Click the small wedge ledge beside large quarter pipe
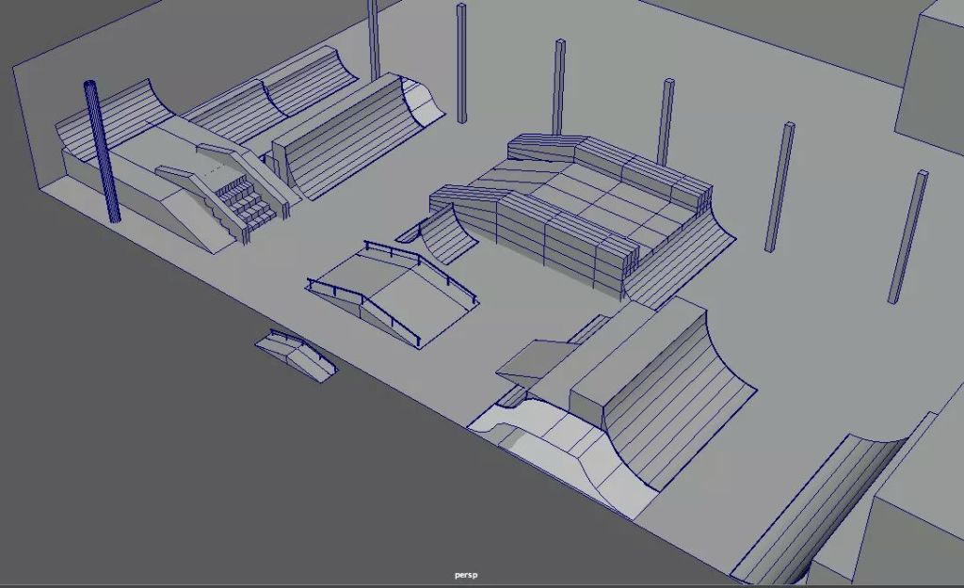 pos(530,360)
